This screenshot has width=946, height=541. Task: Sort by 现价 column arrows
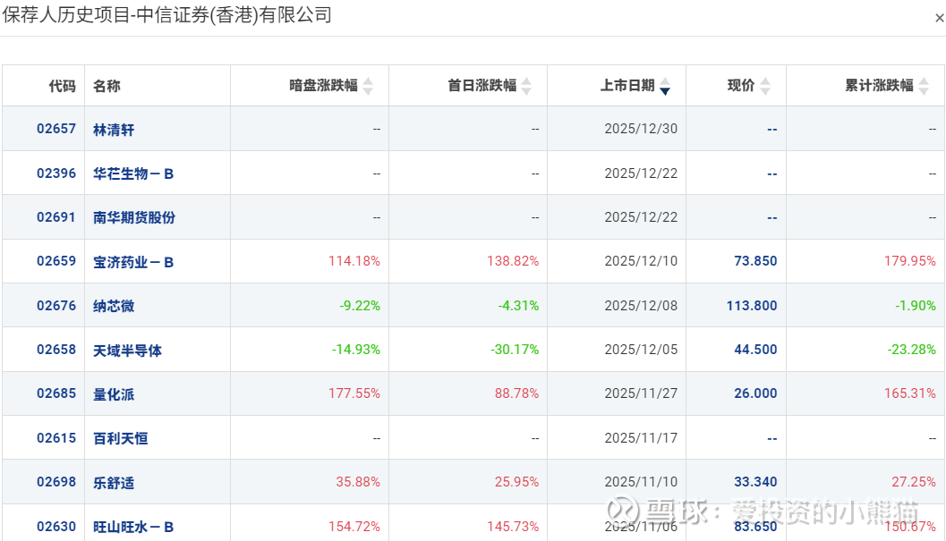tap(765, 86)
